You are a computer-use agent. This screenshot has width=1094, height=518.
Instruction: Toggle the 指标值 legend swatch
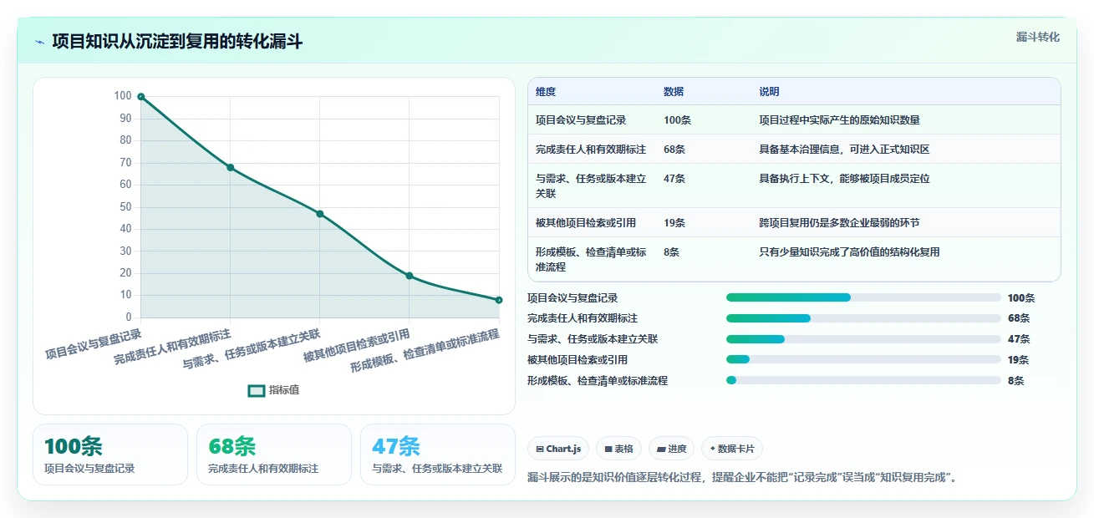coord(257,390)
